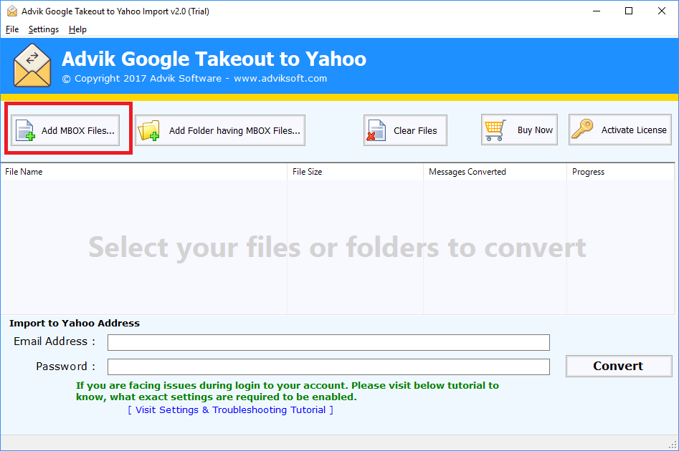Viewport: 679px width, 451px height.
Task: Open the Help menu
Action: (77, 29)
